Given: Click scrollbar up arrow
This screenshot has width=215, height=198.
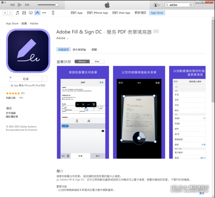Looking at the screenshot, I should point(213,18).
